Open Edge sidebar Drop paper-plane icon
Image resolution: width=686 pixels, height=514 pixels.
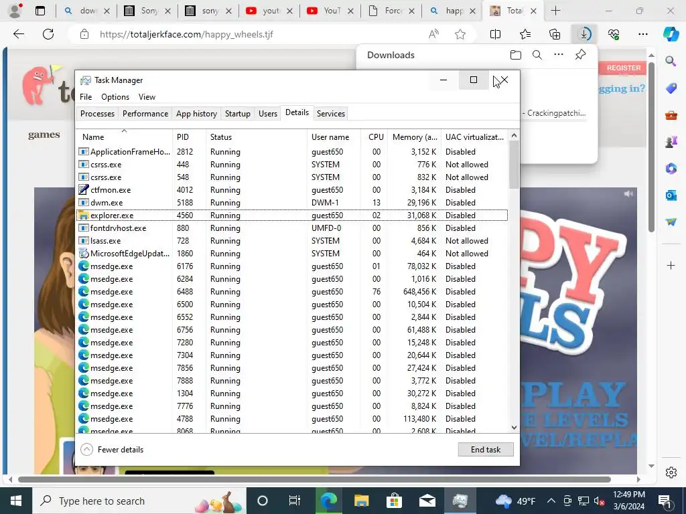point(671,222)
